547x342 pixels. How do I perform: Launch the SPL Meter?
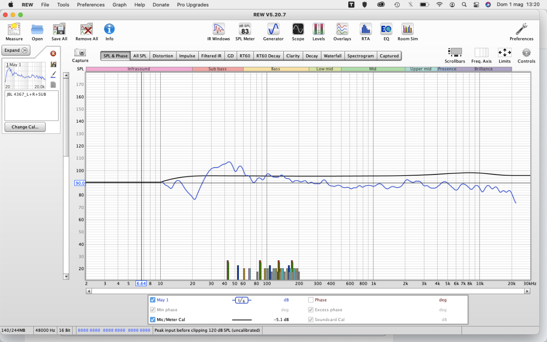(245, 32)
